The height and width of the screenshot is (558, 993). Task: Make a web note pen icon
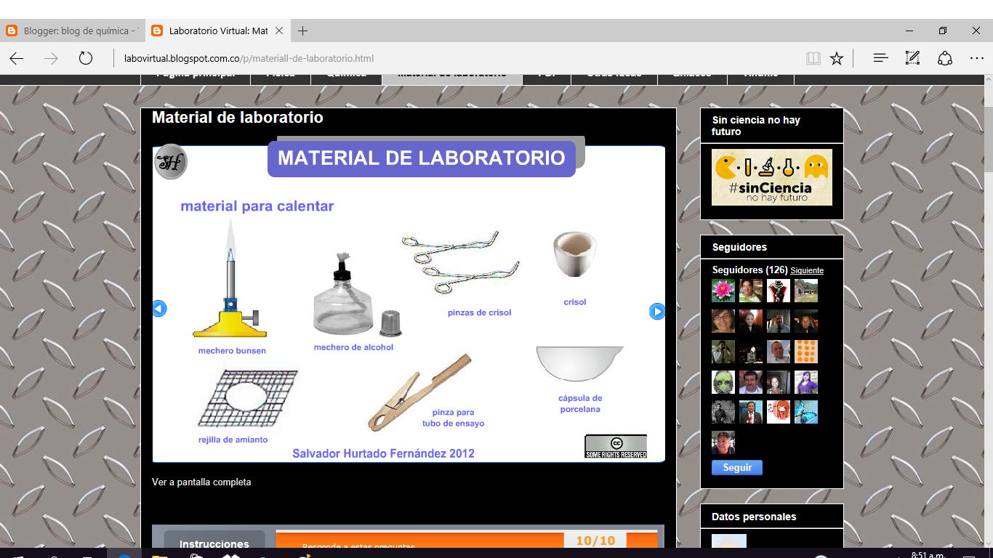tap(912, 58)
